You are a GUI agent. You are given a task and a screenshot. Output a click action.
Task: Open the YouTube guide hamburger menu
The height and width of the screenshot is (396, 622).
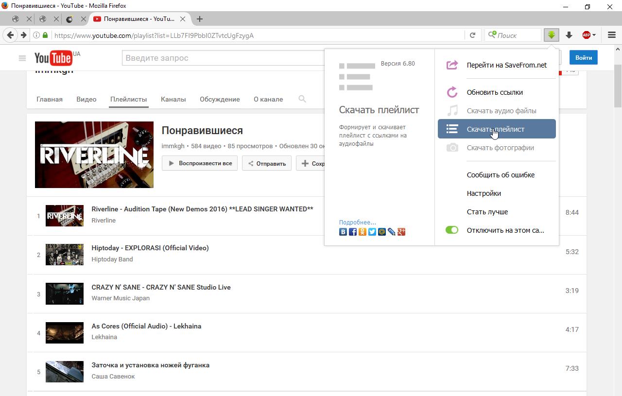pos(22,58)
